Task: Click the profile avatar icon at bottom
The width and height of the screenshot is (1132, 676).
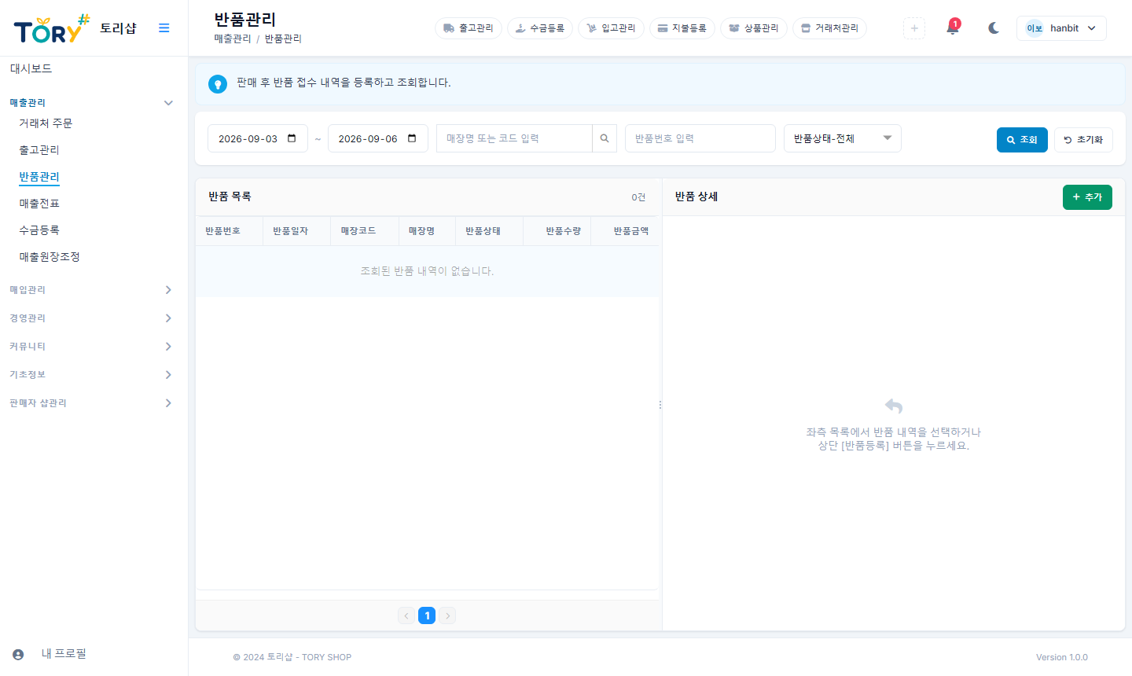Action: click(x=18, y=654)
